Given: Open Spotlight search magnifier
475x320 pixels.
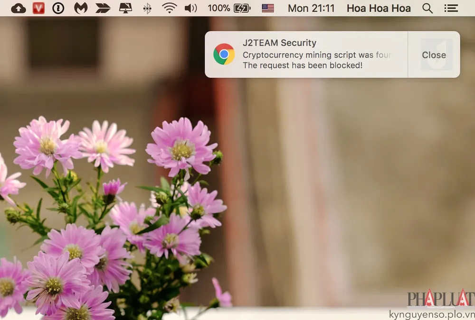Looking at the screenshot, I should tap(427, 8).
